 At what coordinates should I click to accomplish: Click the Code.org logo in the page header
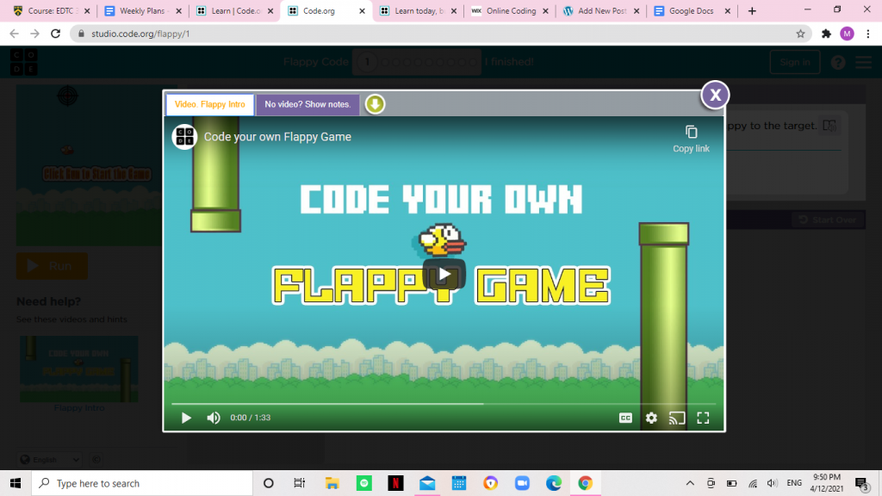(x=23, y=62)
